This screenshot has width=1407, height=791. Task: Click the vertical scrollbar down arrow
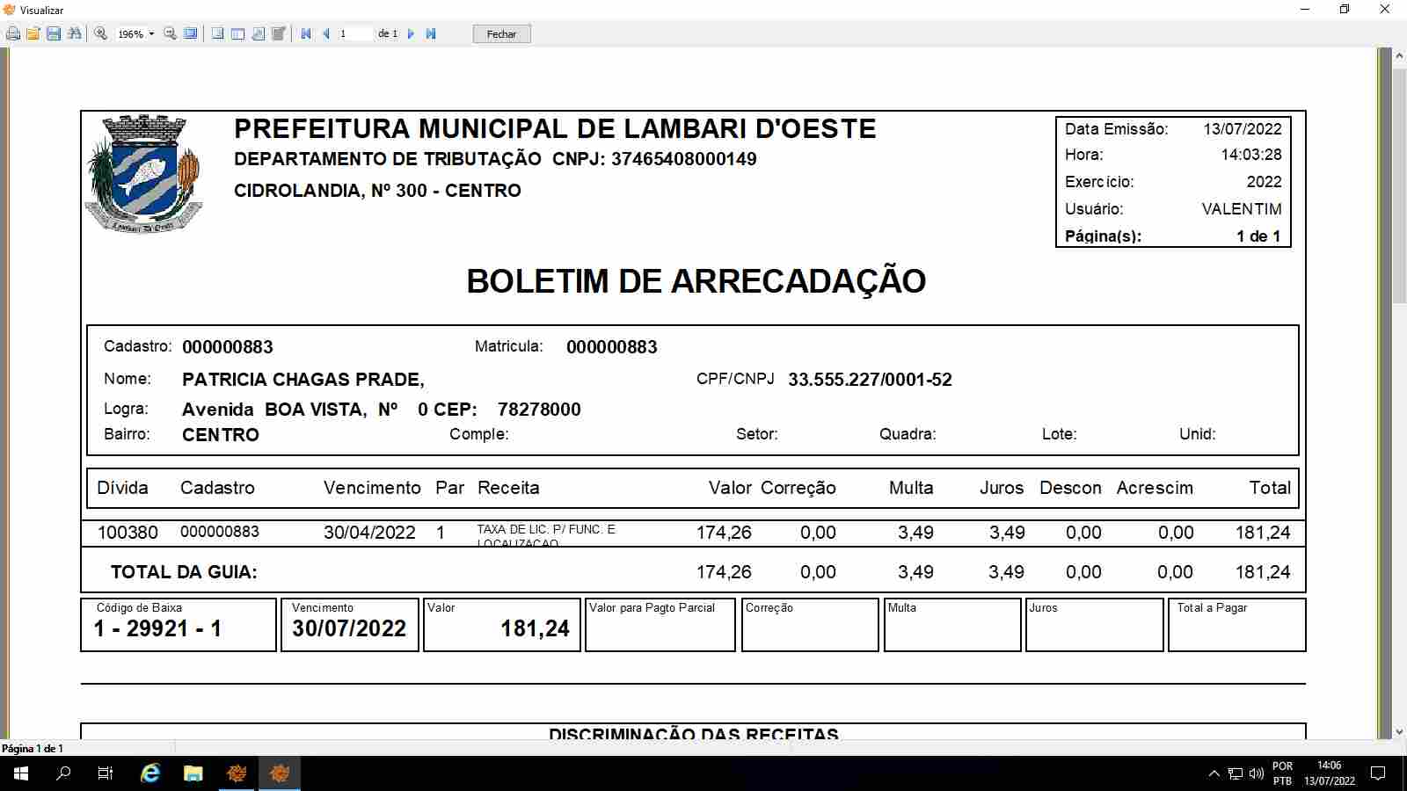point(1398,731)
